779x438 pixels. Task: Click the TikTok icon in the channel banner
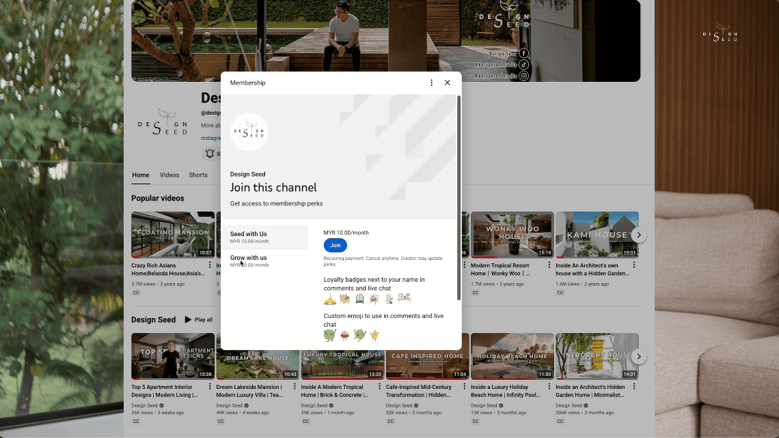click(523, 65)
